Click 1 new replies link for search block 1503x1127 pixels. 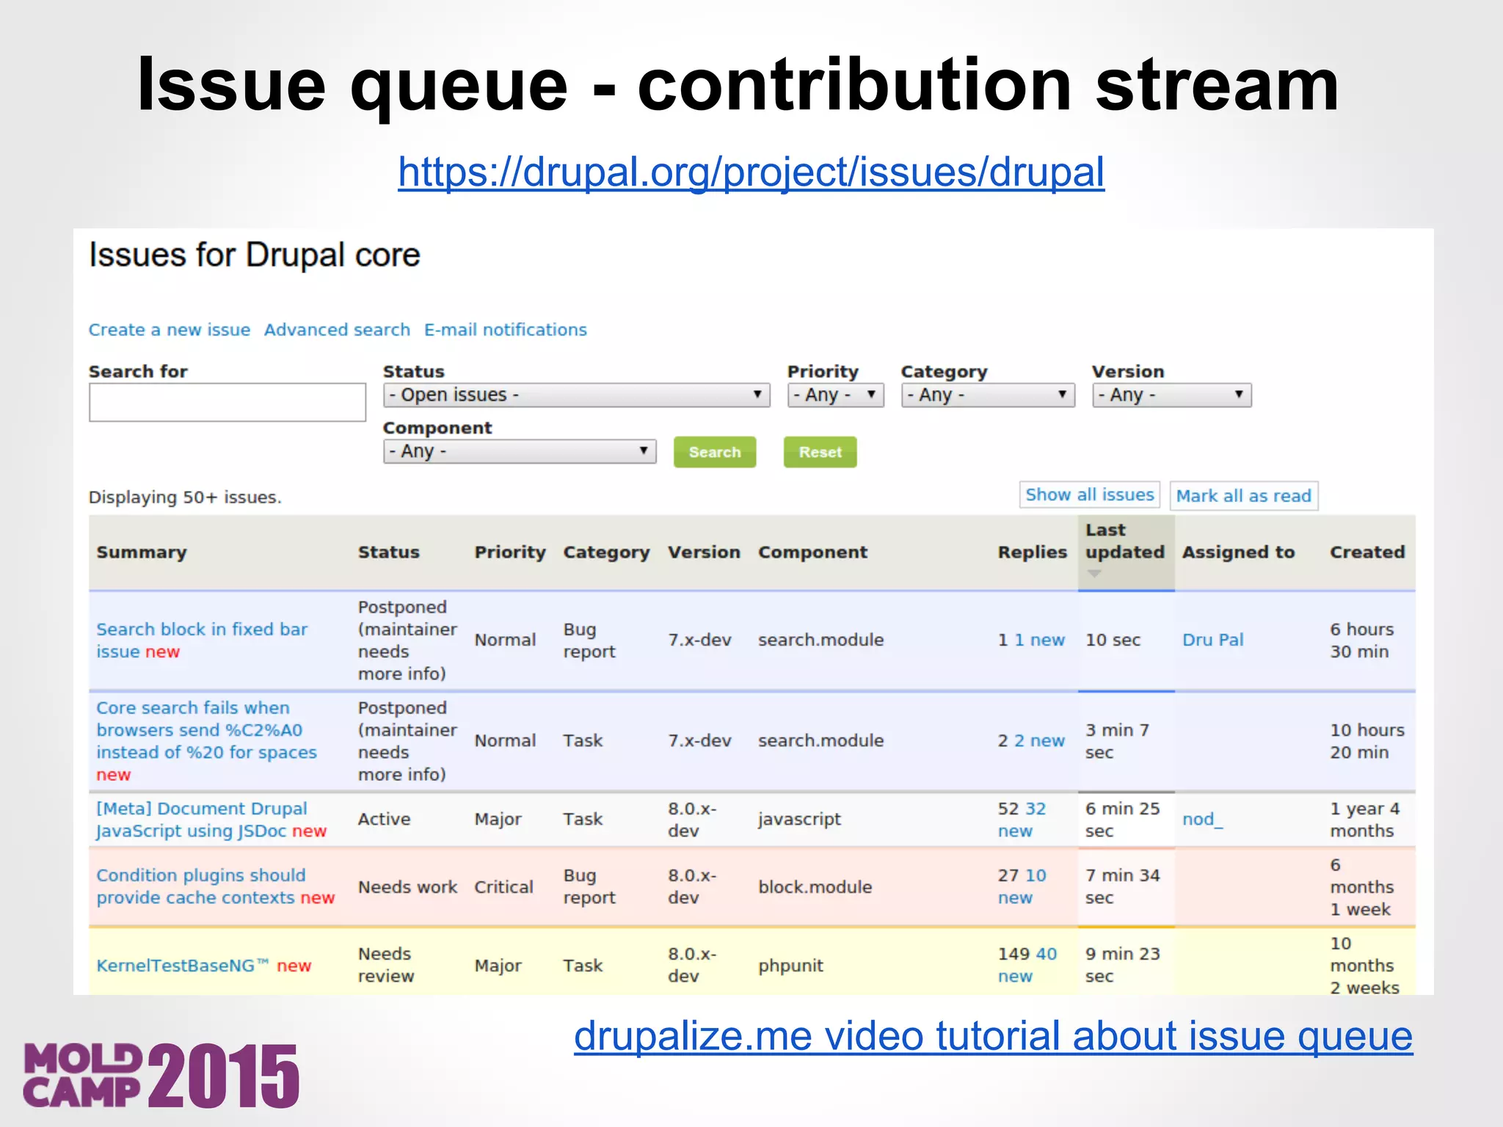click(x=1039, y=640)
